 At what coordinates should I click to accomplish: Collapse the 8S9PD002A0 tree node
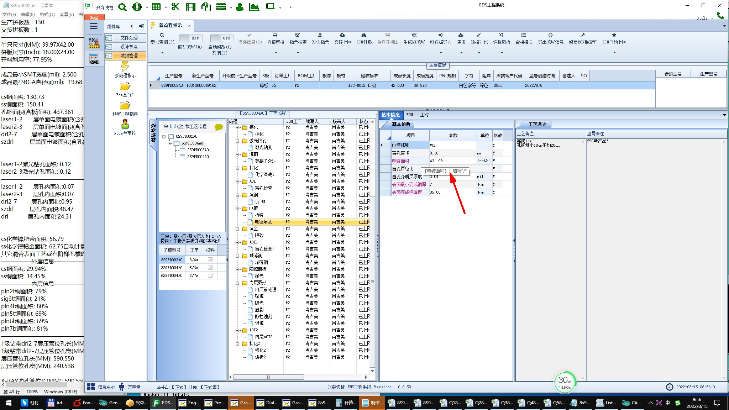pyautogui.click(x=164, y=137)
